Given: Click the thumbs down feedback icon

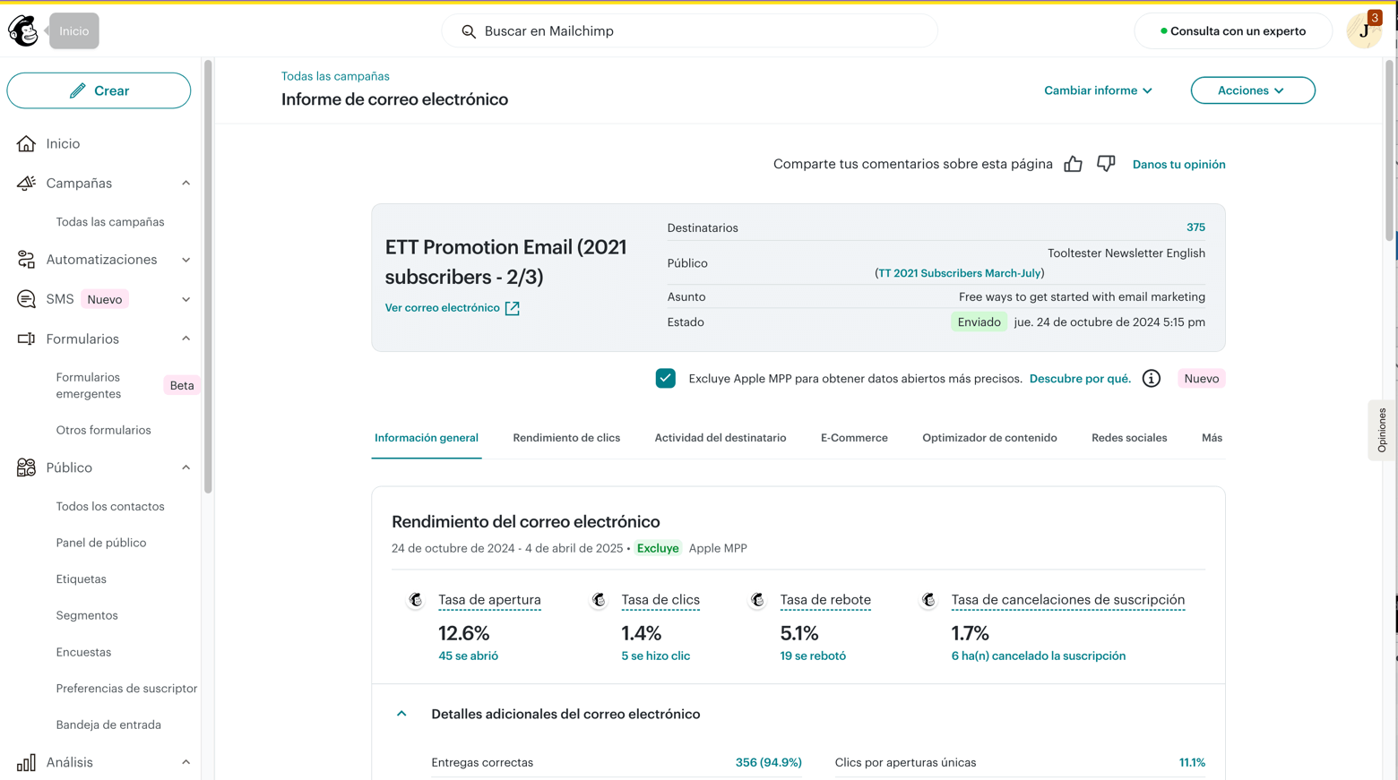Looking at the screenshot, I should tap(1106, 164).
